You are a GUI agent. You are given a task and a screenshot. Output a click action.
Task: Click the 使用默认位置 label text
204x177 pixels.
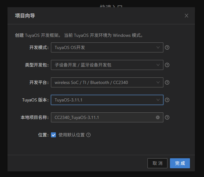point(72,135)
